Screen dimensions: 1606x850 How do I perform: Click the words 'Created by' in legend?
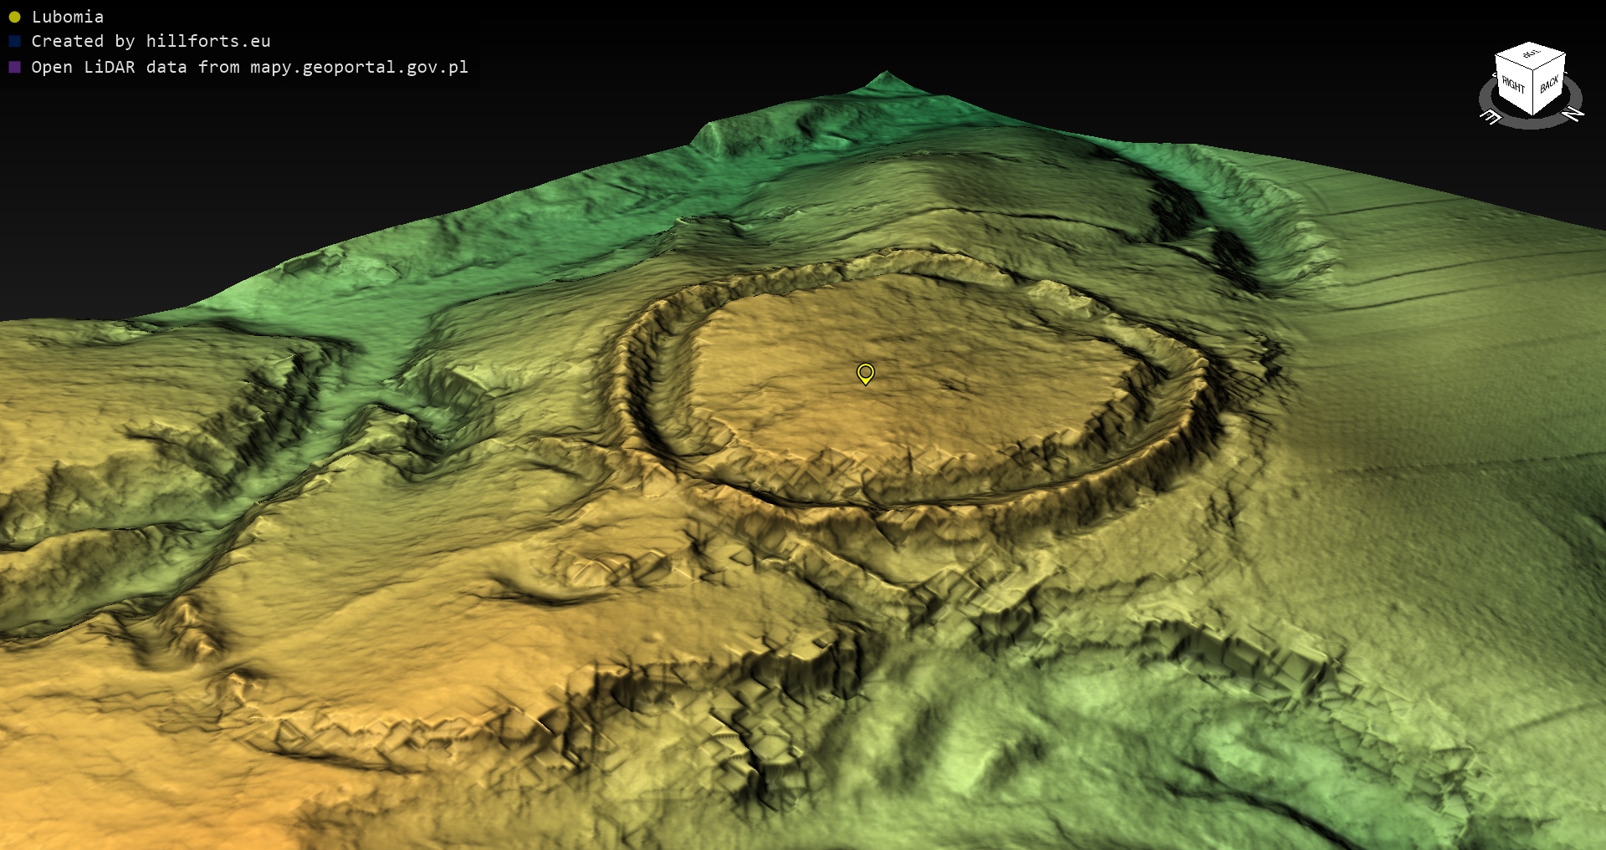click(83, 41)
